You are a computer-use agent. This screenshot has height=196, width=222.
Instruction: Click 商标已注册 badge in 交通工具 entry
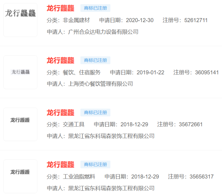tap(95, 112)
